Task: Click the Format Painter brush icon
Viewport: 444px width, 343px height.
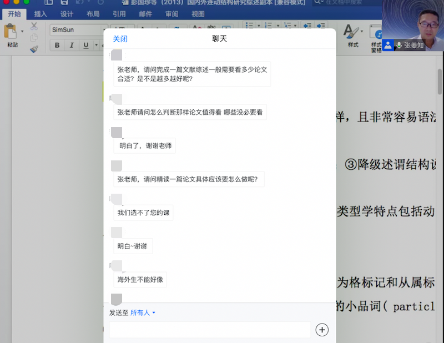Action: [x=34, y=49]
